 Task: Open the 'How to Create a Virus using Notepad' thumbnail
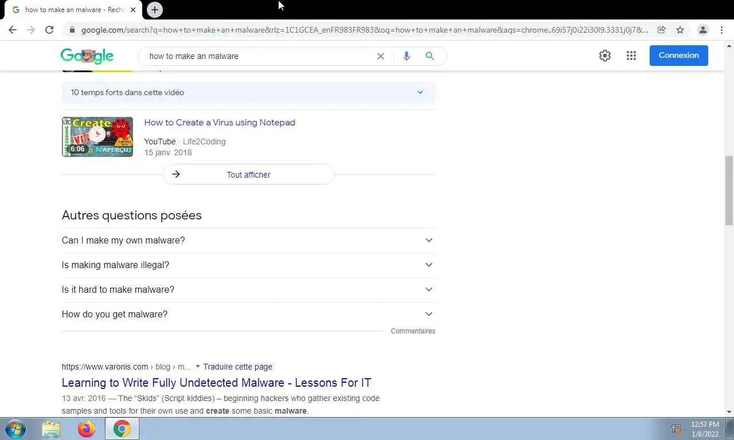97,137
